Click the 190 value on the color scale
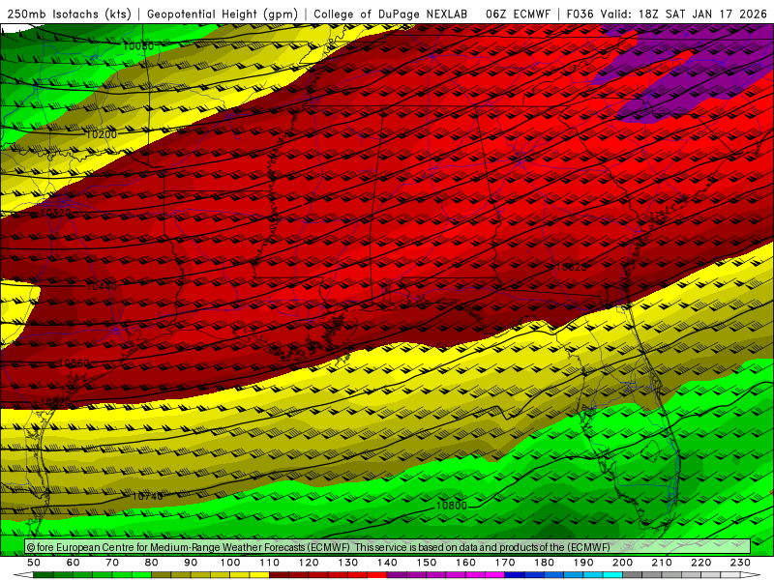The height and width of the screenshot is (580, 774). (x=583, y=563)
